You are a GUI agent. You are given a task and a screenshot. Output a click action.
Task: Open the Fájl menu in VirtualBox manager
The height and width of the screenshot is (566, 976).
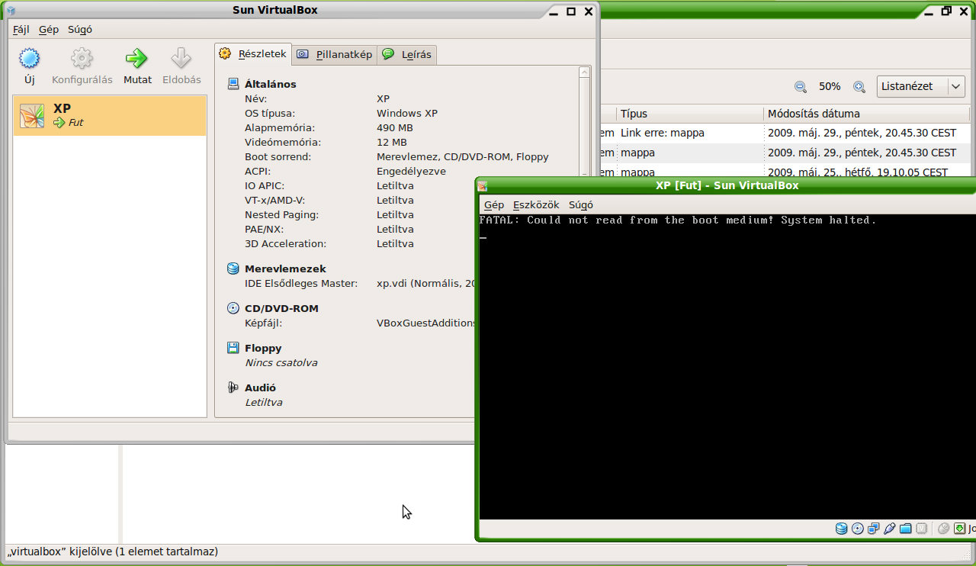[21, 30]
